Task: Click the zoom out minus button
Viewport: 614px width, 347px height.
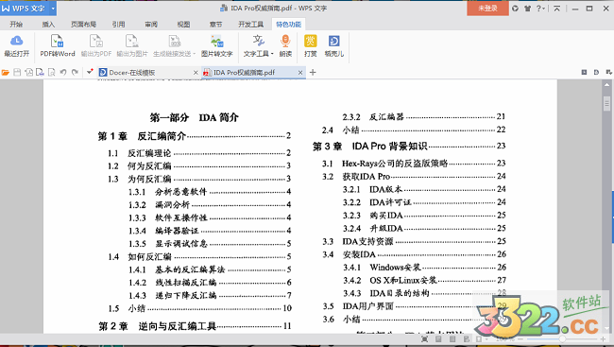Action: point(520,339)
